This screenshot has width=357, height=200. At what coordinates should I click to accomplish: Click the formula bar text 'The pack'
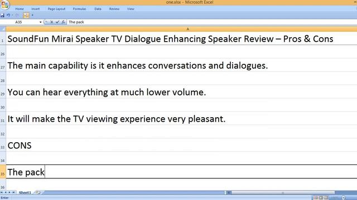76,22
